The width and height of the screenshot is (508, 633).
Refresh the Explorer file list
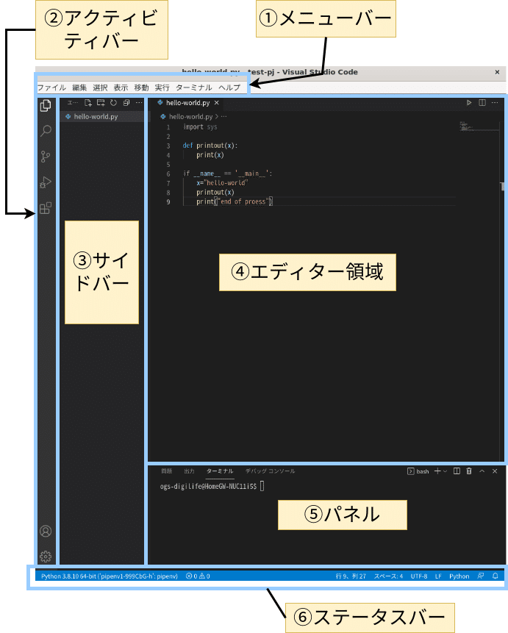113,103
